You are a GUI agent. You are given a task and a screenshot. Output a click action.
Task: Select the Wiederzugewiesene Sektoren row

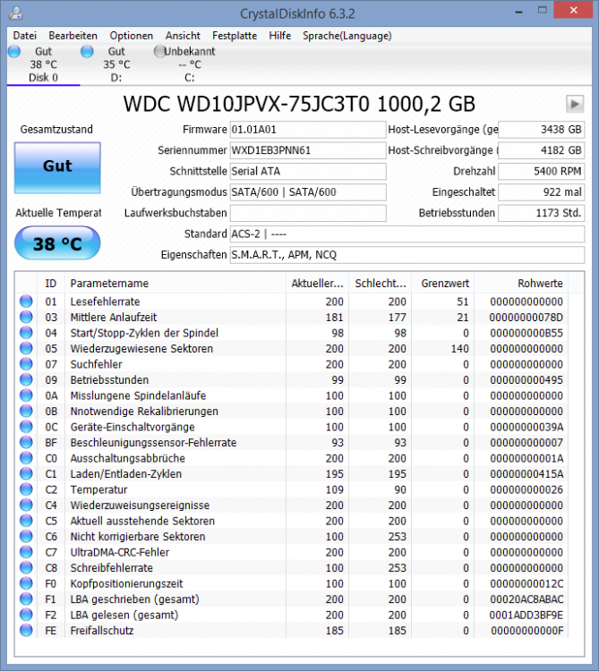[x=141, y=349]
